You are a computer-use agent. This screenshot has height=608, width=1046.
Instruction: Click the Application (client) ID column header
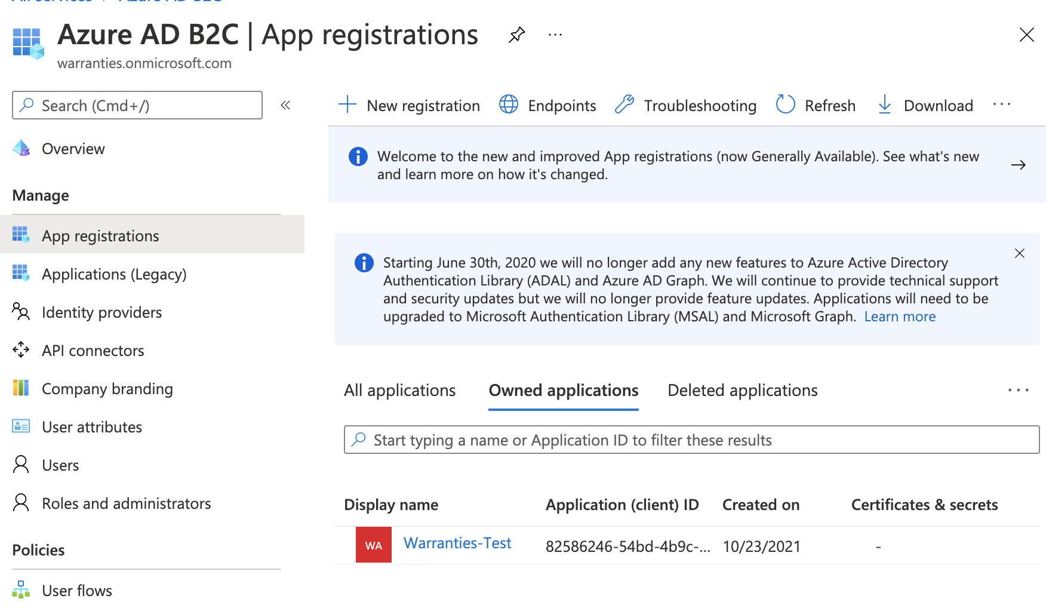pos(622,505)
